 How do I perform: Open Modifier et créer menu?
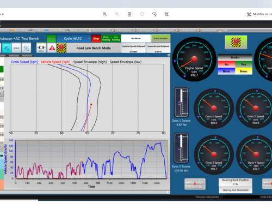259,14
